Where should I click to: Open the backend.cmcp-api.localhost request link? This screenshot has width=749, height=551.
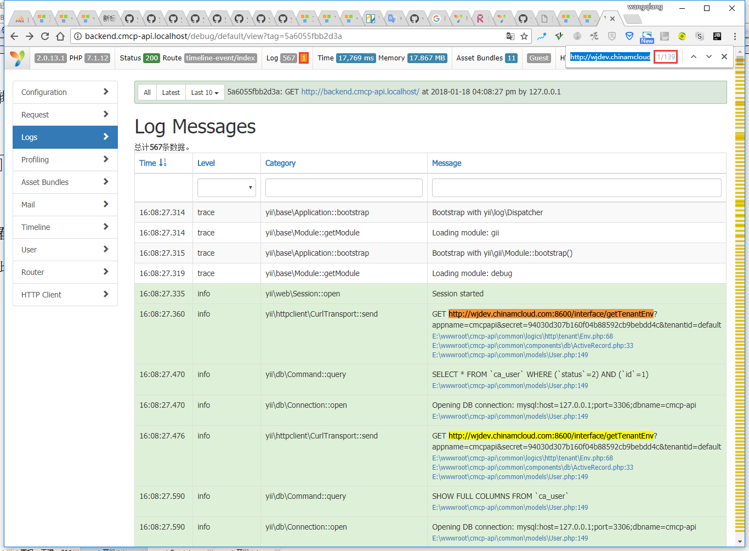pyautogui.click(x=360, y=92)
